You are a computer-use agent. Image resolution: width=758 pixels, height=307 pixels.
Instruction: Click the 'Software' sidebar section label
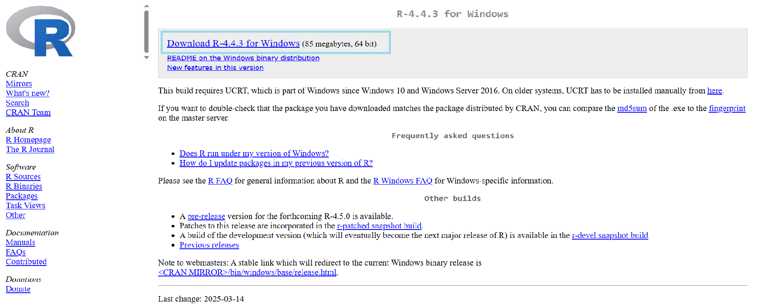pyautogui.click(x=21, y=167)
